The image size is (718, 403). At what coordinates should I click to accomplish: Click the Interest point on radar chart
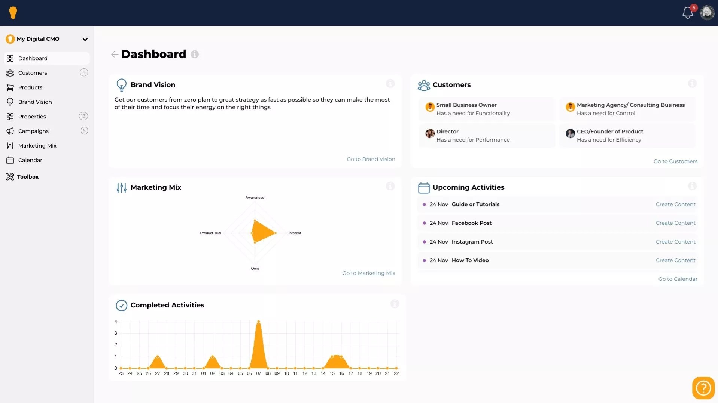(x=276, y=233)
